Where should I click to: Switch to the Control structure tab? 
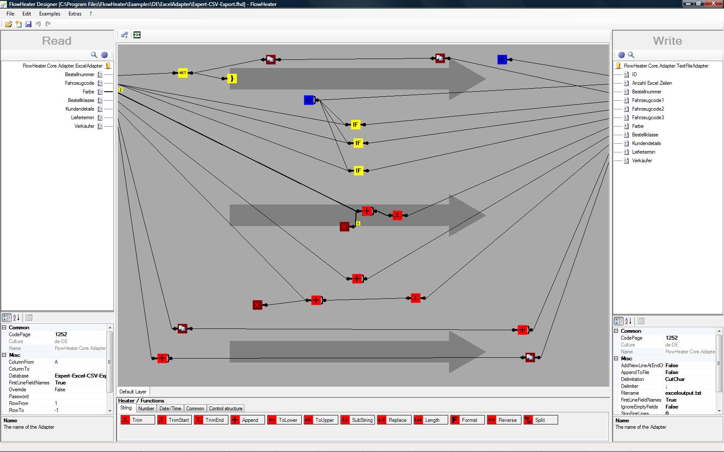[x=225, y=409]
